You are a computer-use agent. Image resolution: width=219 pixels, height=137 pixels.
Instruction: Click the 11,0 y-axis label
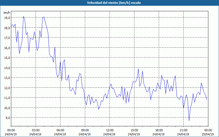7,98
